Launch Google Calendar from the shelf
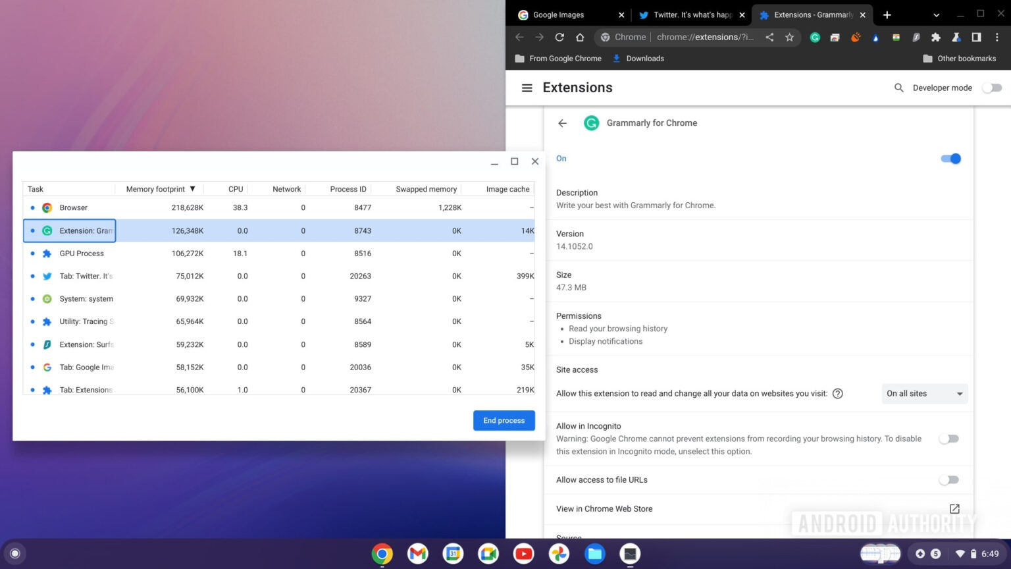This screenshot has height=569, width=1011. 453,554
